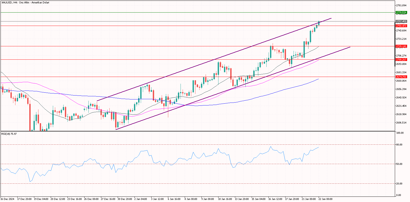Click the 2731.214 price axis value

(401, 39)
